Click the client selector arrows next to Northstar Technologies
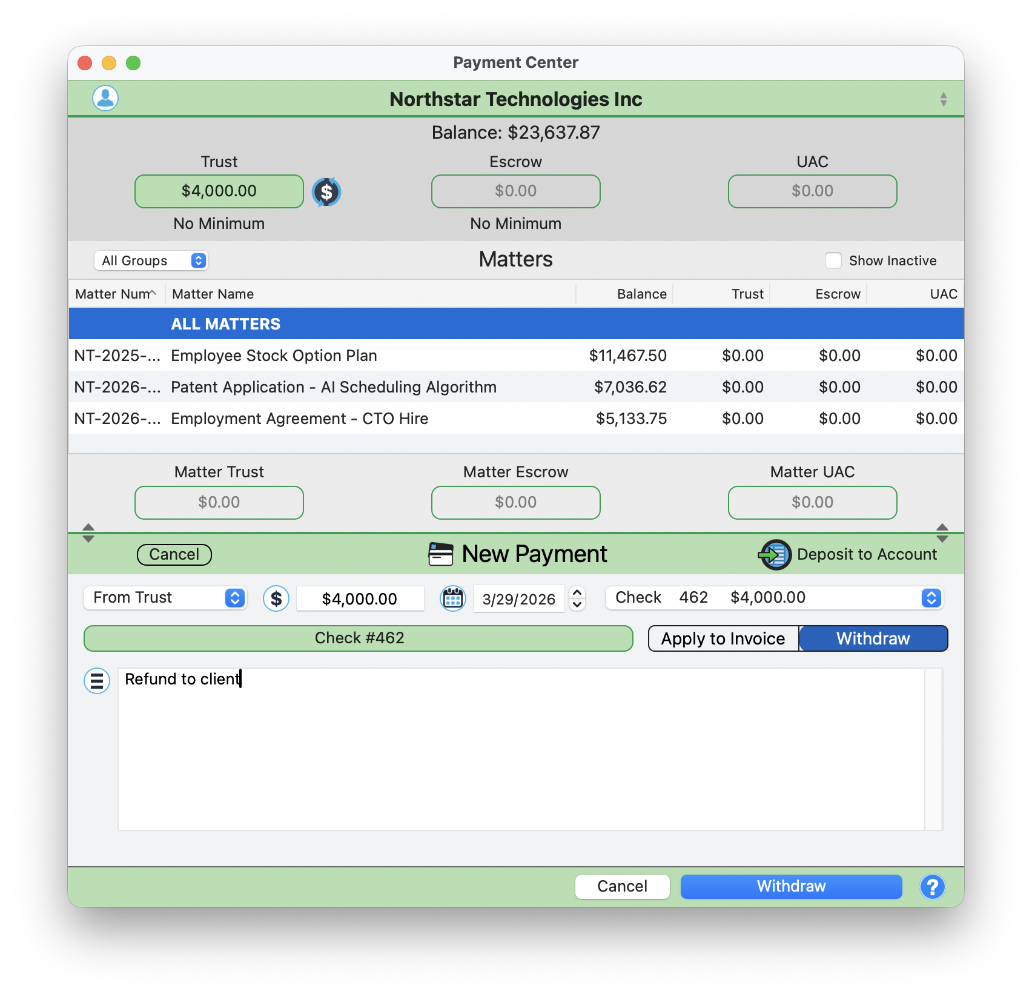Image resolution: width=1032 pixels, height=997 pixels. 942,98
